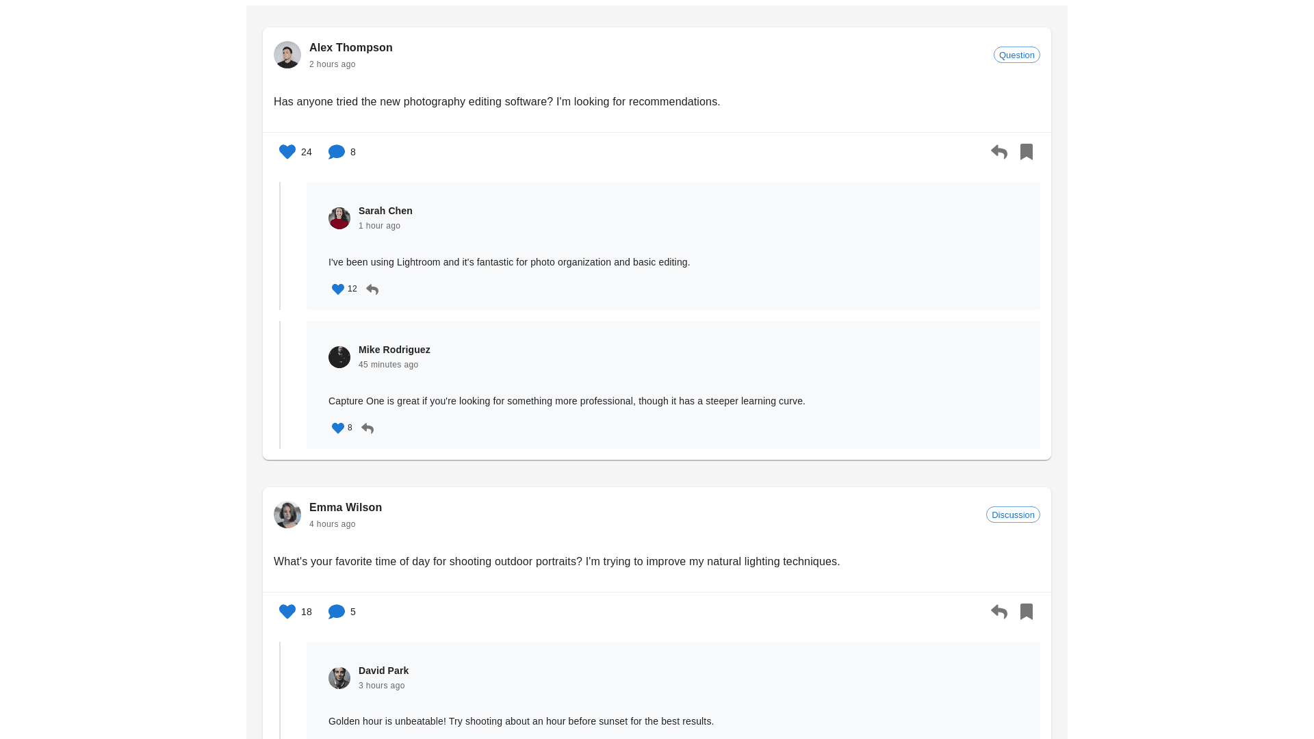Open Emma Wilson's profile name

point(346,508)
